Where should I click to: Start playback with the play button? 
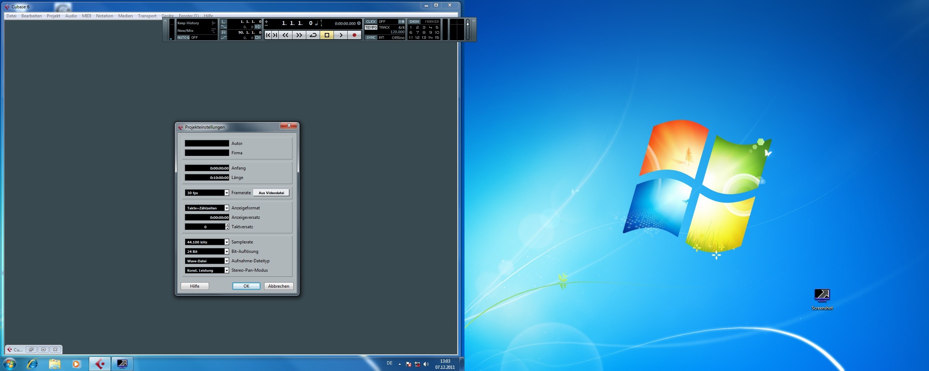(x=340, y=35)
